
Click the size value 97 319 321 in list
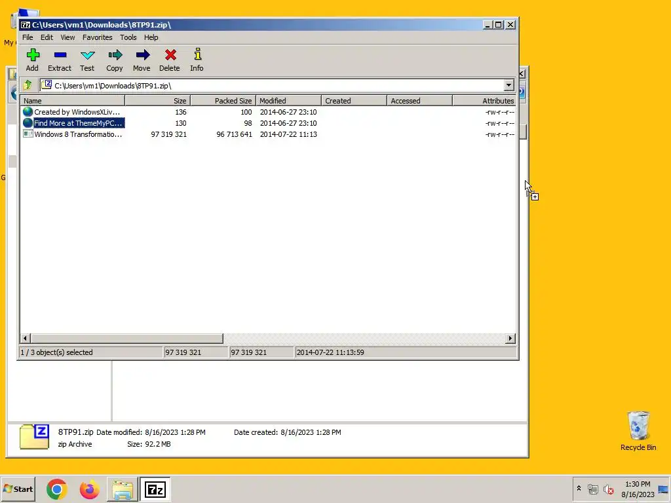[x=168, y=134]
